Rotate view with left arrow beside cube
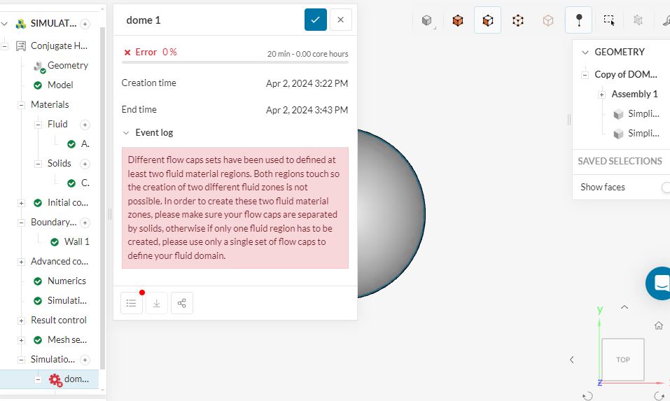 pos(572,360)
